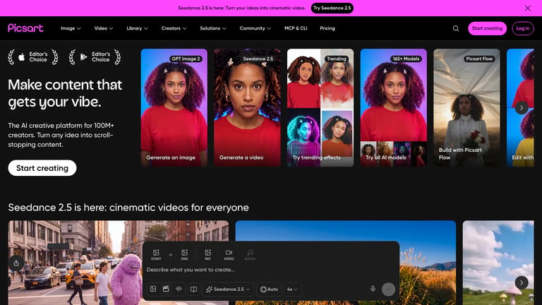Viewport: 542px width, 305px height.
Task: Click the Log in button
Action: tap(523, 28)
